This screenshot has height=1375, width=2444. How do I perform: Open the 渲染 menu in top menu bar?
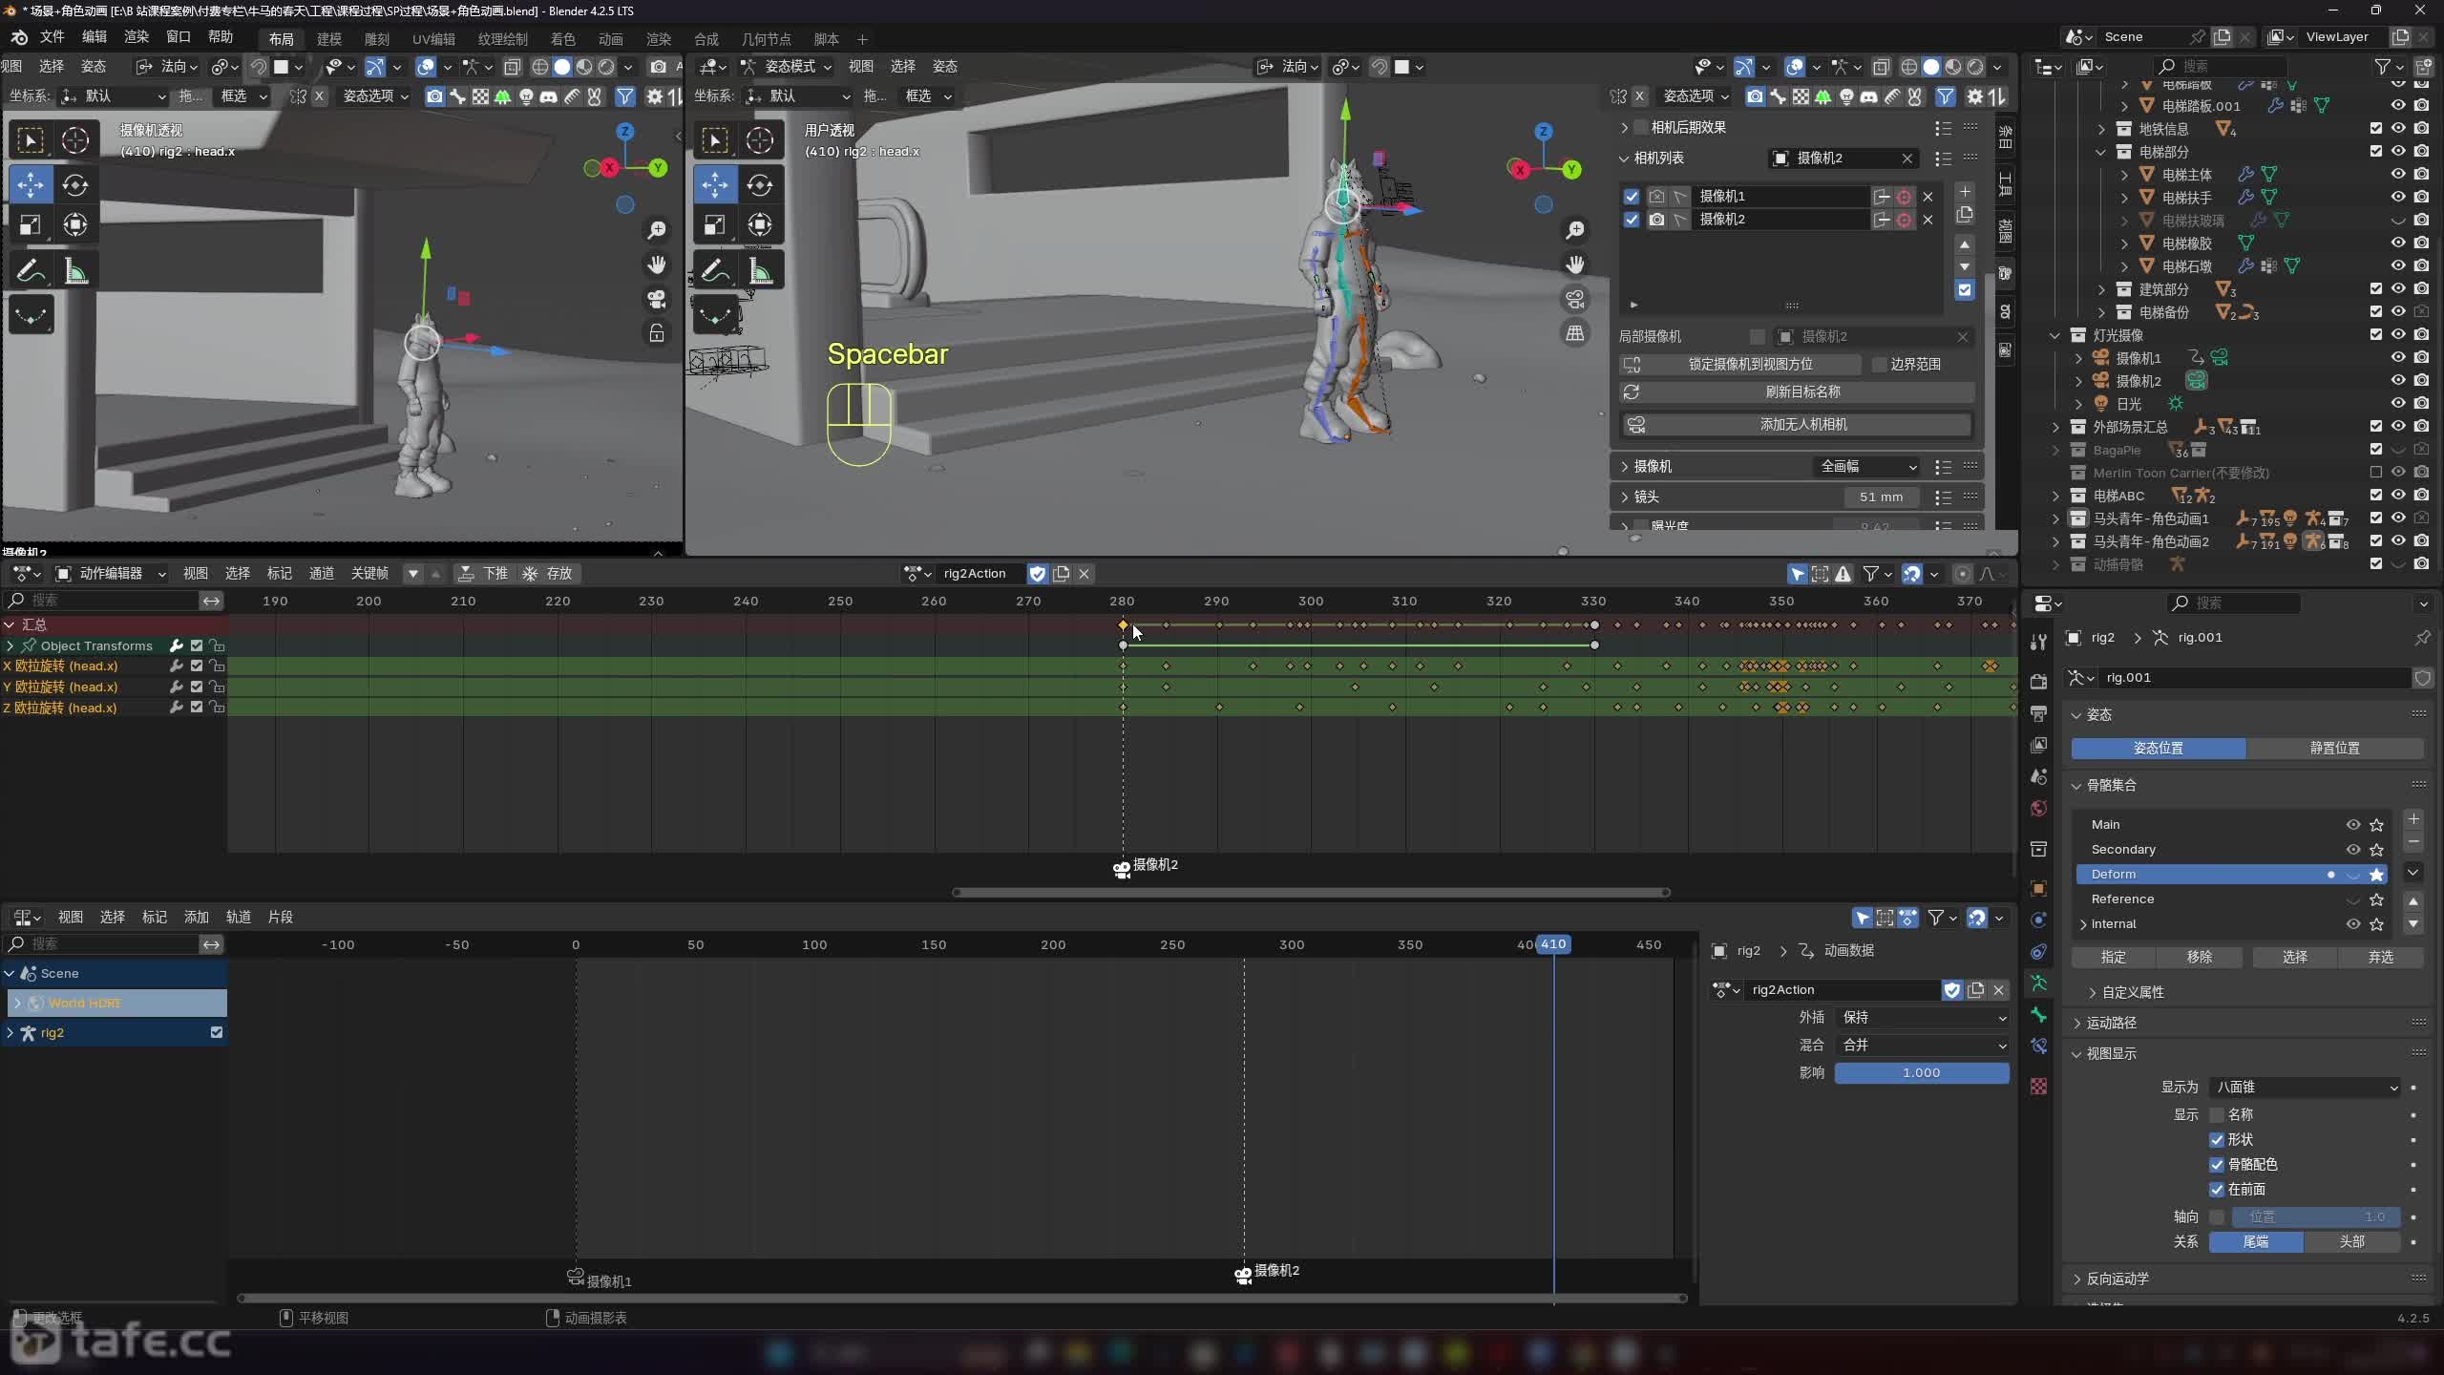[137, 36]
